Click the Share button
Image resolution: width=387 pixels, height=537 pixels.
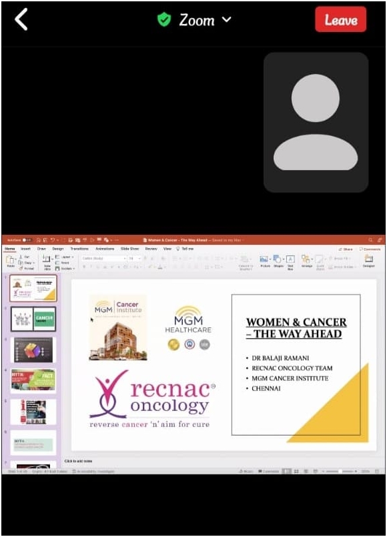[346, 249]
